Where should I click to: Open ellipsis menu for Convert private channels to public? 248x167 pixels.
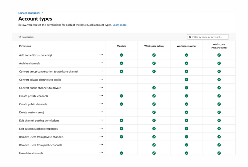click(101, 79)
